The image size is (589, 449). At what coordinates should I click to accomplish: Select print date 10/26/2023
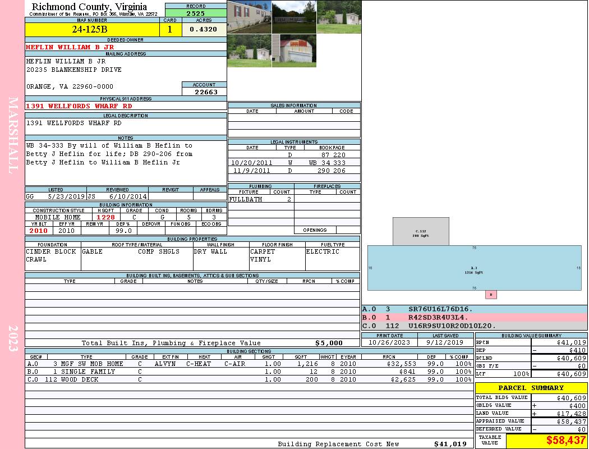click(389, 342)
